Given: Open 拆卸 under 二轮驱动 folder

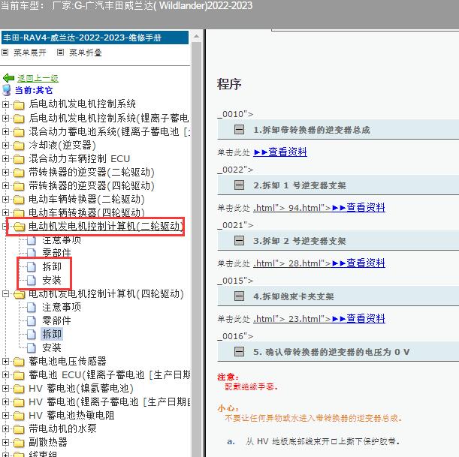Looking at the screenshot, I should [x=52, y=266].
